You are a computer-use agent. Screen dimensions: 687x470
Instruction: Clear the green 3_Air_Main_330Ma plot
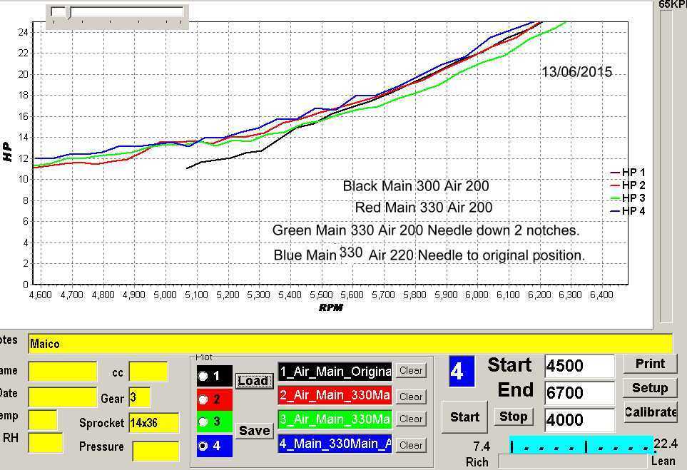411,419
